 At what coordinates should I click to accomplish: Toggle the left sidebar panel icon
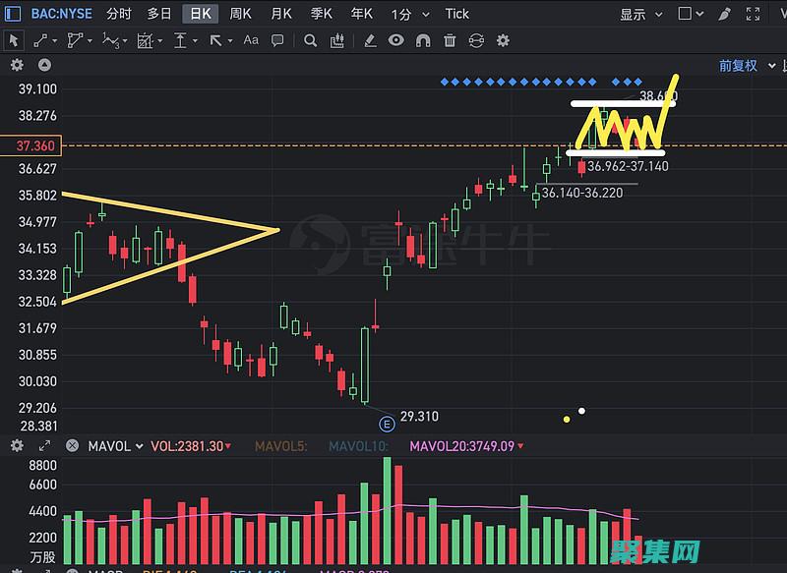tap(13, 14)
